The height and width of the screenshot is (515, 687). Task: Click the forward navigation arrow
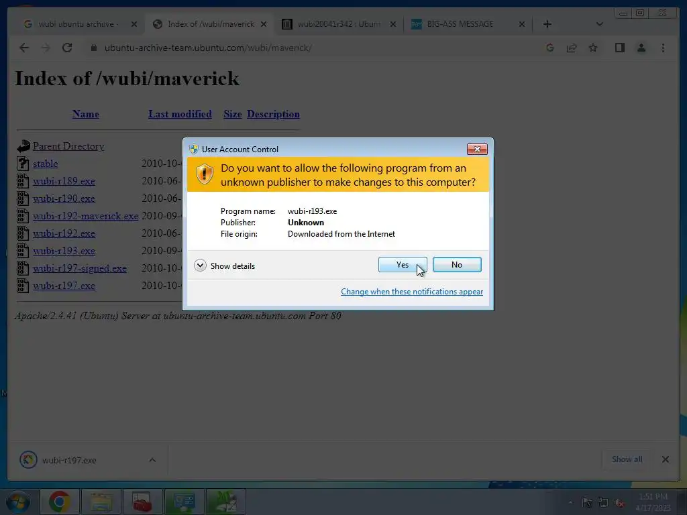[x=46, y=48]
